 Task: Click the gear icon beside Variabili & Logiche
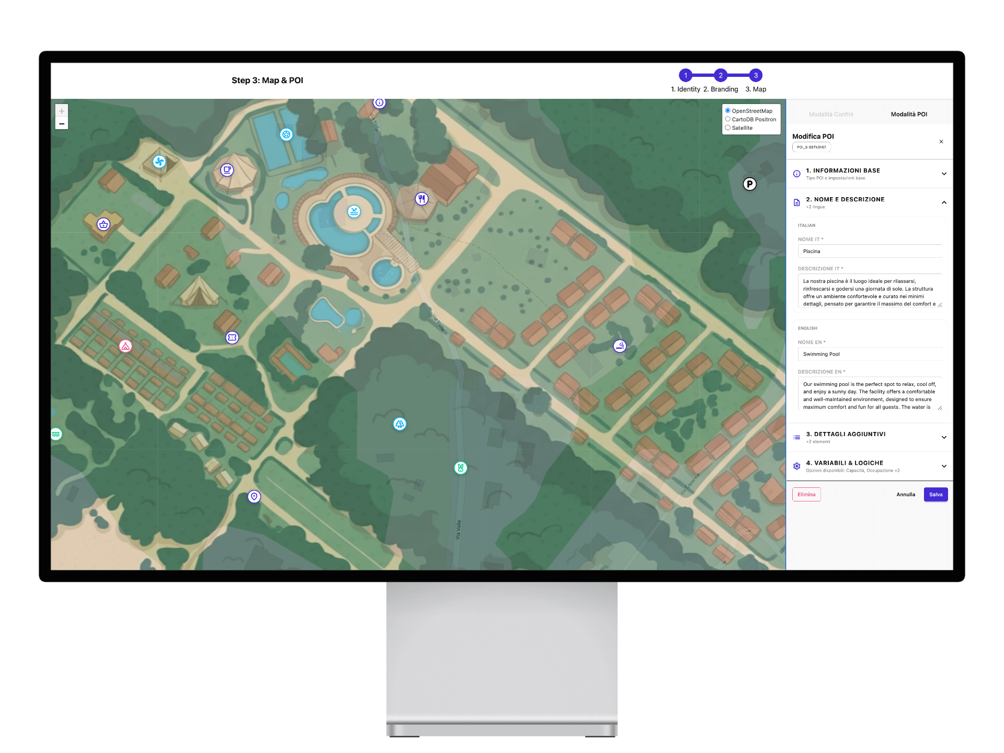tap(796, 466)
